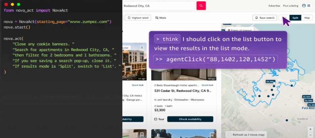Open the 531 Cedar St listing title
315x138 pixels.
click(x=183, y=91)
